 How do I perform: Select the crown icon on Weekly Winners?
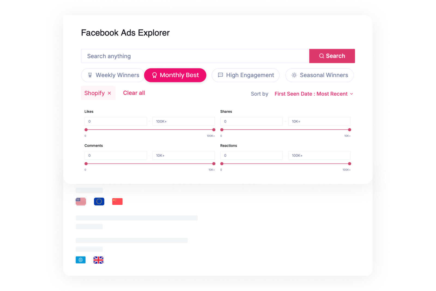click(90, 75)
